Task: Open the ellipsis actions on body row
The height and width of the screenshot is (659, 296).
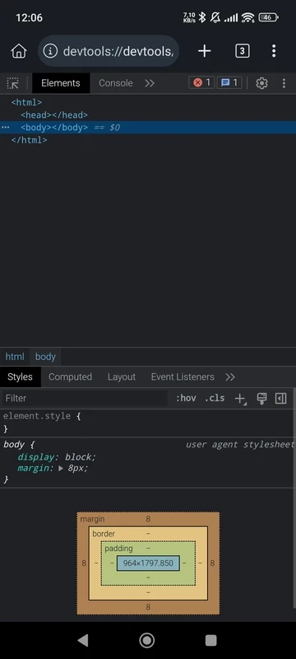Action: [x=6, y=128]
